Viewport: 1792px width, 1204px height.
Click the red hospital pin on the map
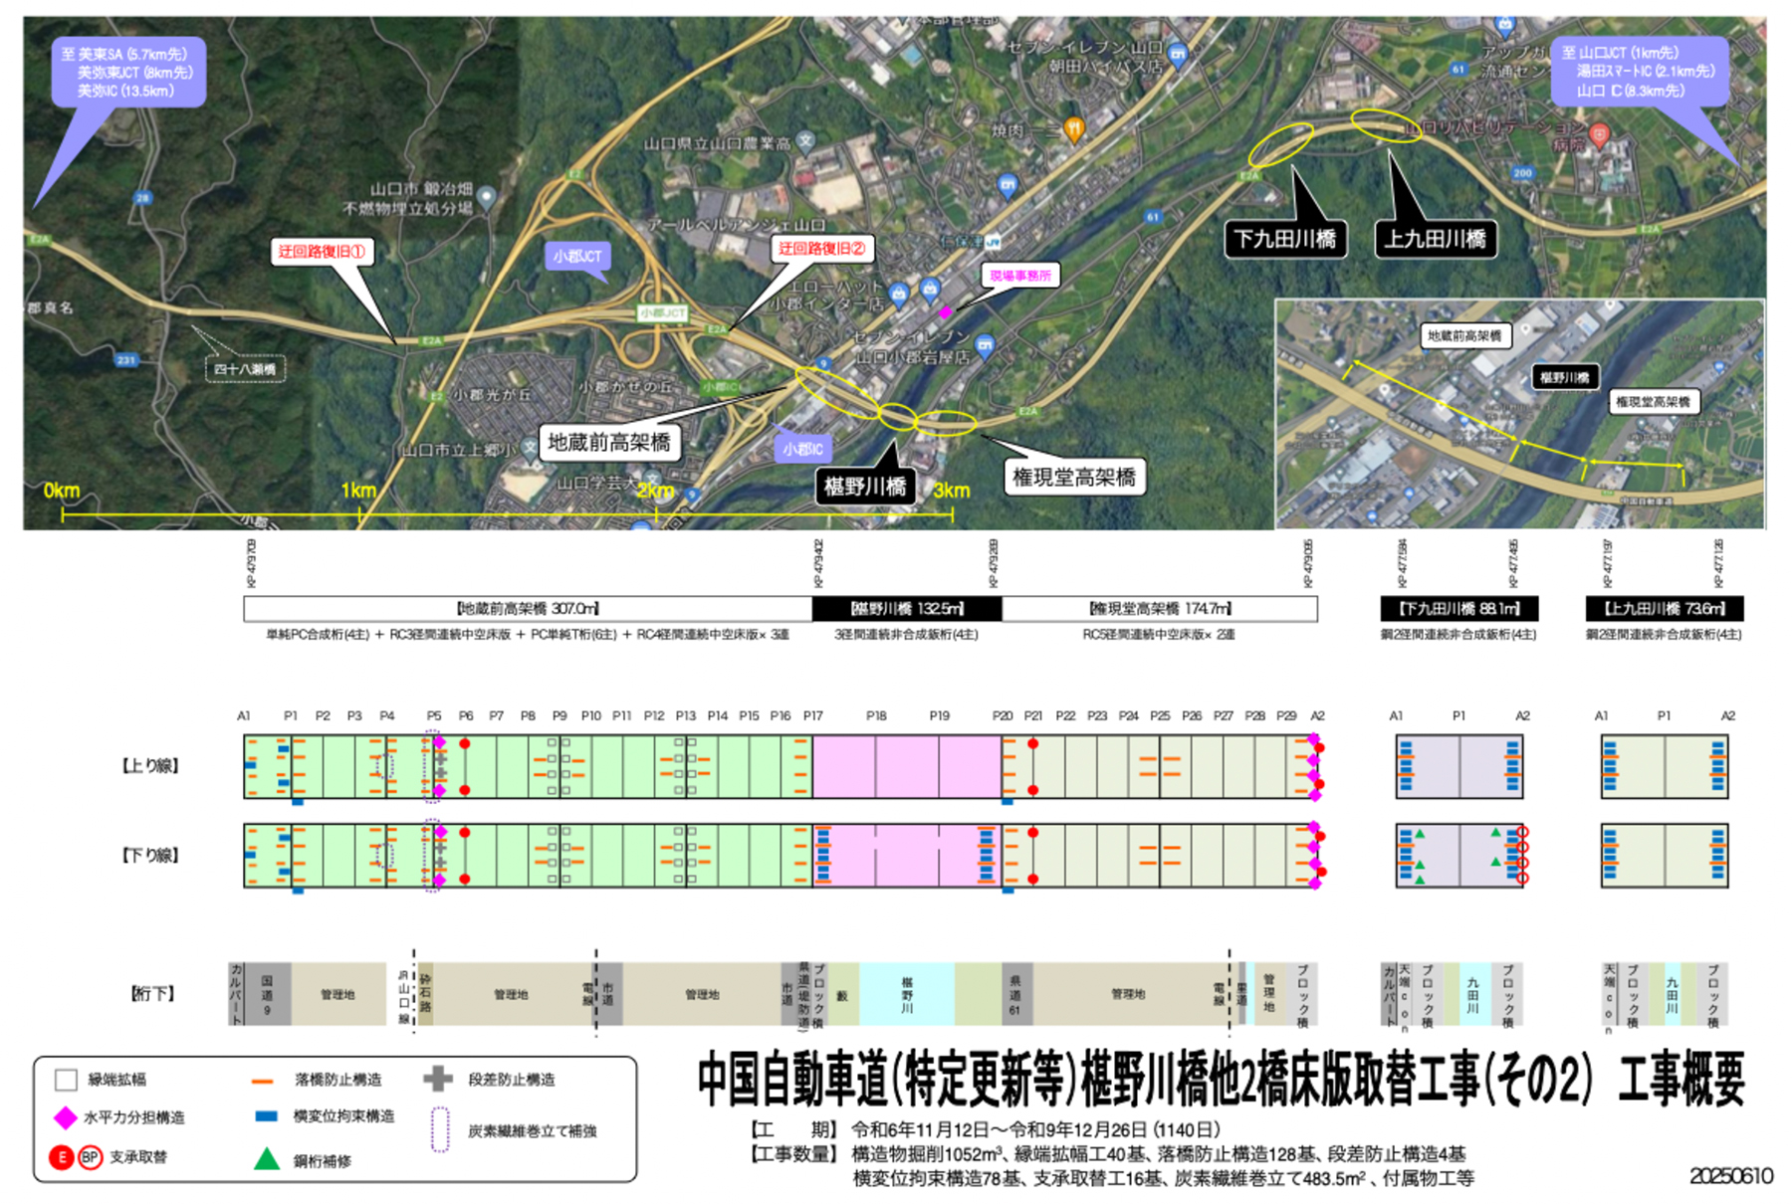tap(1599, 134)
